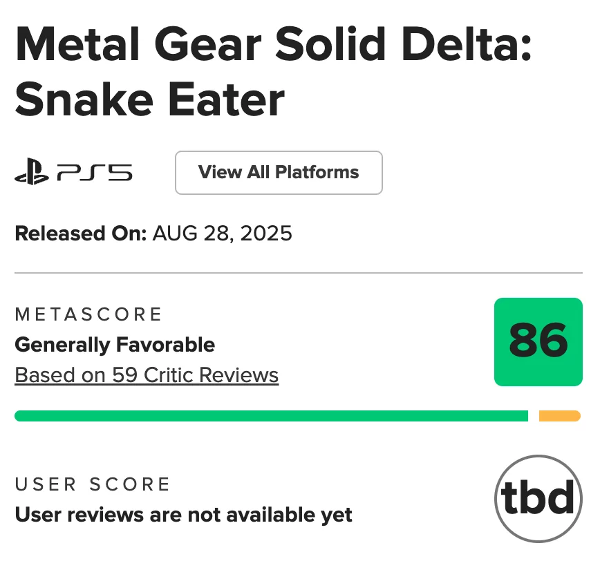Click the Generally Favorable rating text

pyautogui.click(x=115, y=345)
